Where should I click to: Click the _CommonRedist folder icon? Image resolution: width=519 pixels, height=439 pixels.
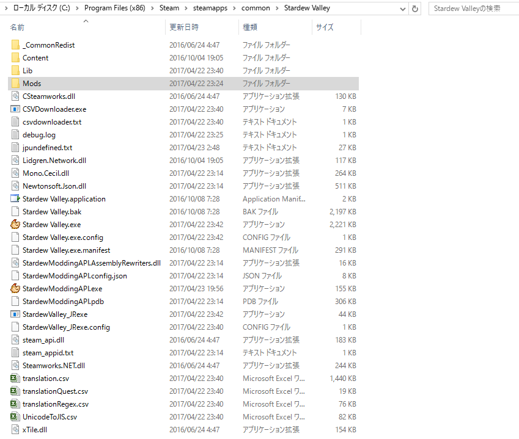click(x=15, y=45)
